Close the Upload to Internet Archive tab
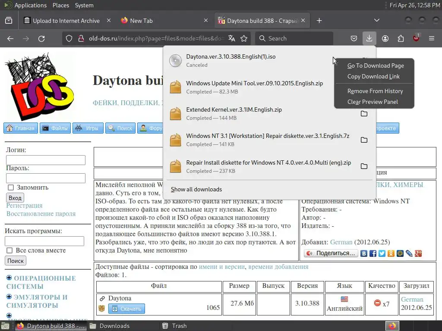Image resolution: width=442 pixels, height=331 pixels. (x=108, y=21)
